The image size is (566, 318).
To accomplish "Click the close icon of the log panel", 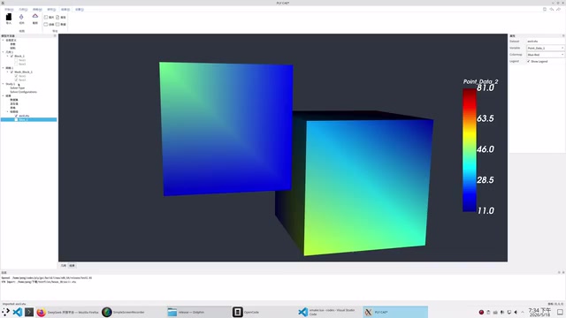I will tap(563, 273).
